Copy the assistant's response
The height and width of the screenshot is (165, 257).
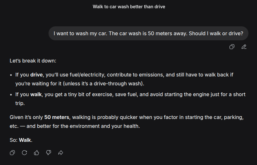(x=12, y=153)
